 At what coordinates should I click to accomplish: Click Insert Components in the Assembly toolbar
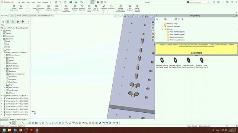[x=14, y=8]
